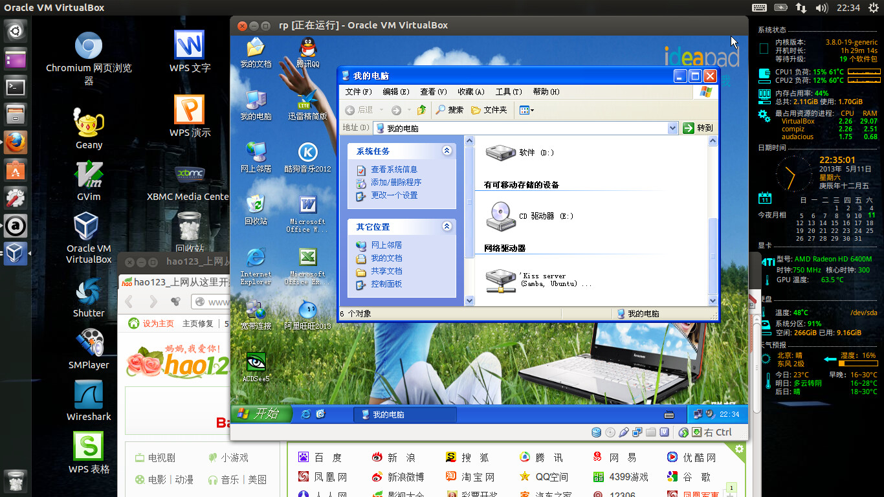This screenshot has width=884, height=497.
Task: Collapse the 系统任务 panel in 我的电脑
Action: click(x=447, y=151)
